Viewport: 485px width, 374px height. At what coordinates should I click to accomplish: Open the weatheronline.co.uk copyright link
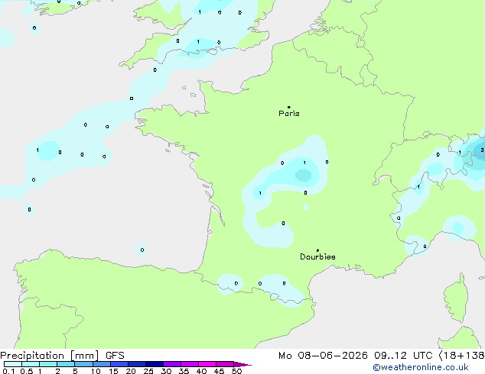pos(421,367)
